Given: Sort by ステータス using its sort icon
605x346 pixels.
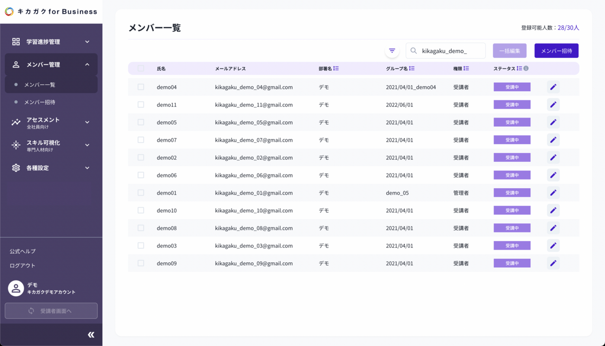Looking at the screenshot, I should (519, 69).
